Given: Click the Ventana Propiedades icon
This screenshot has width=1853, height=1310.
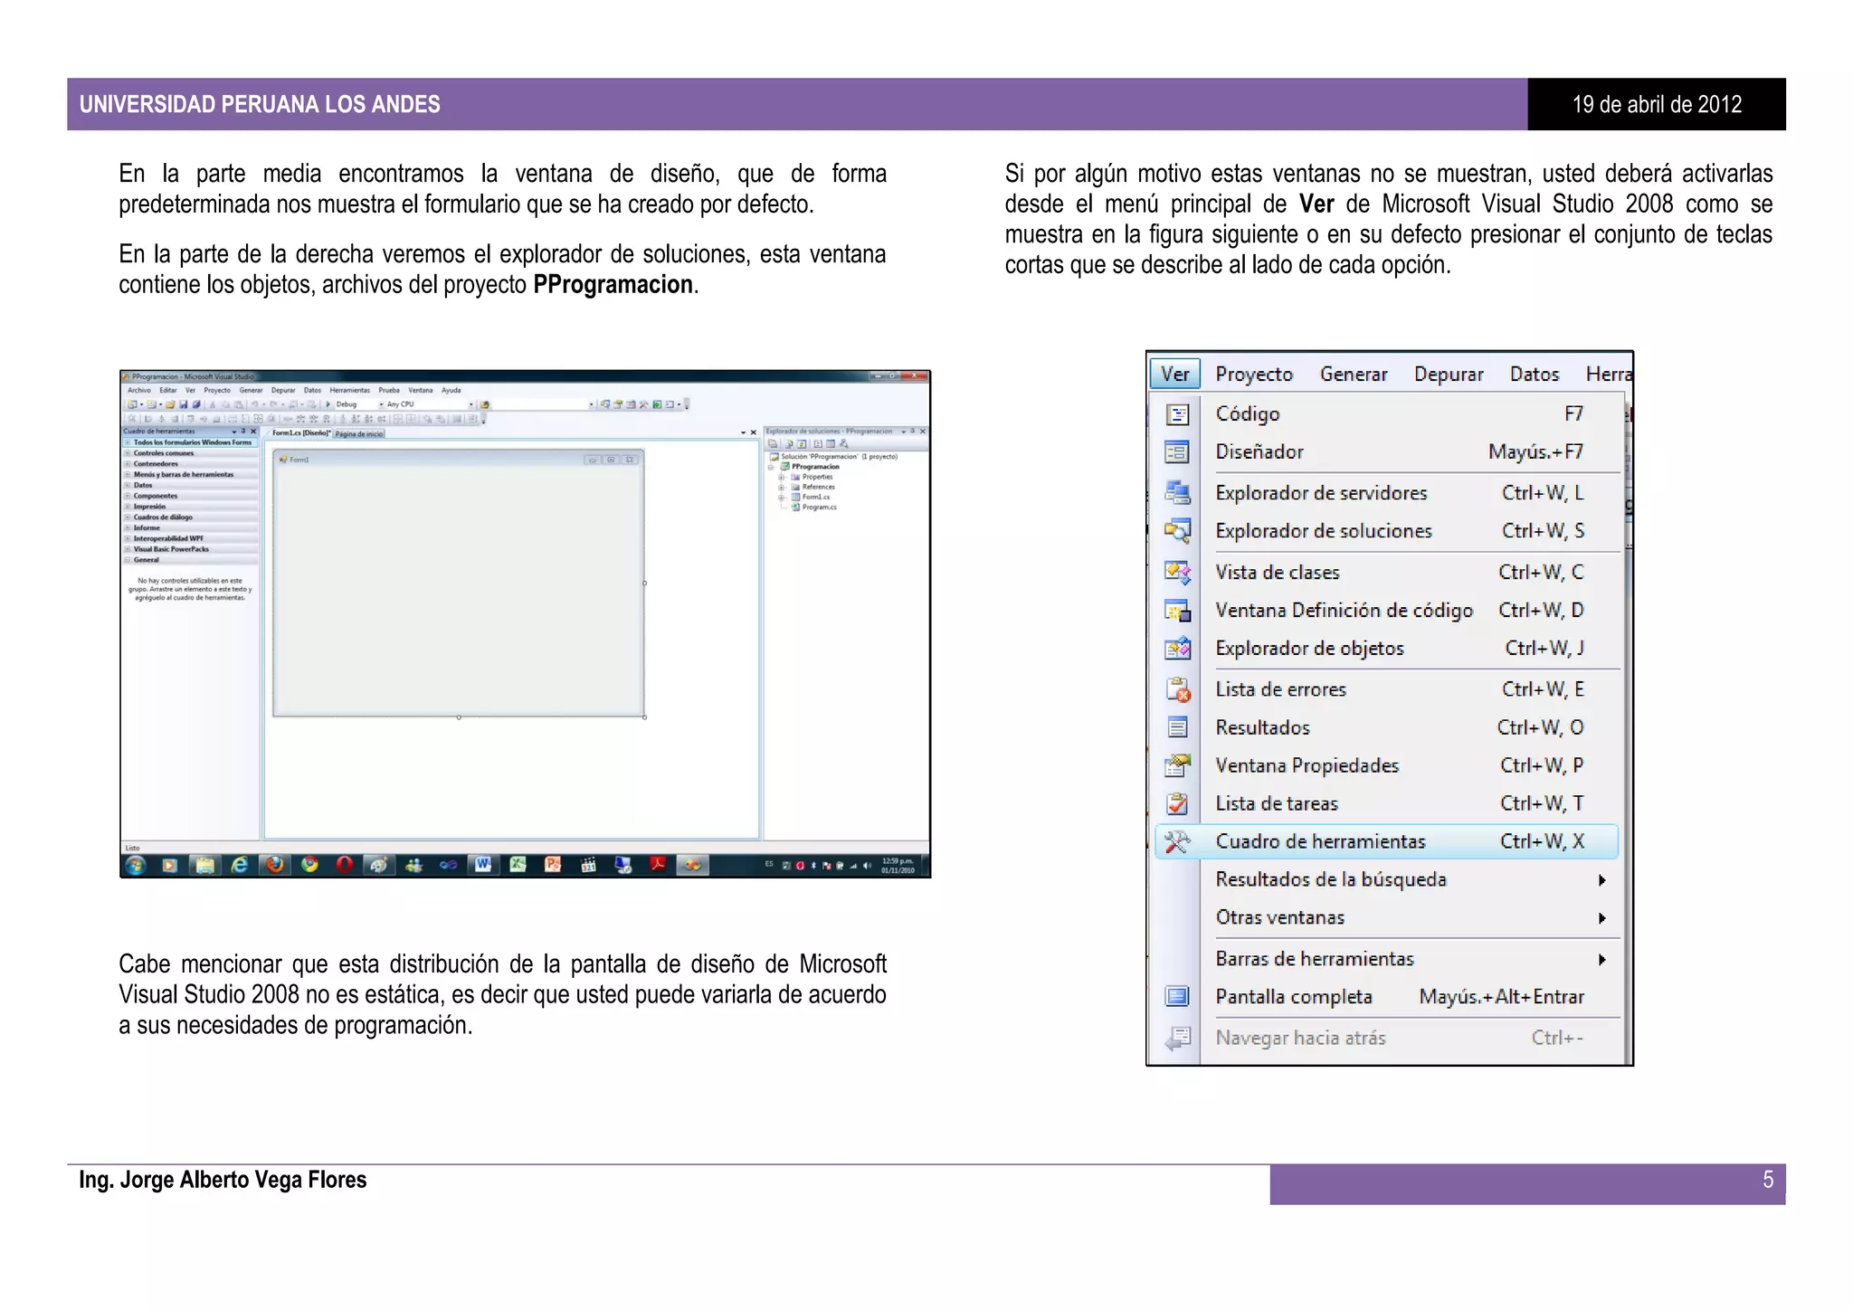Looking at the screenshot, I should (x=1177, y=765).
